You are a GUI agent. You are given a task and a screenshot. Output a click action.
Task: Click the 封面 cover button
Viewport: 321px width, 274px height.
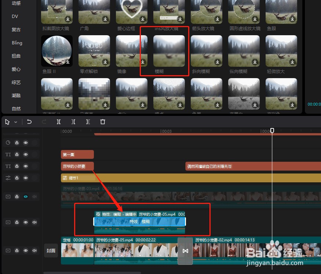(x=51, y=251)
